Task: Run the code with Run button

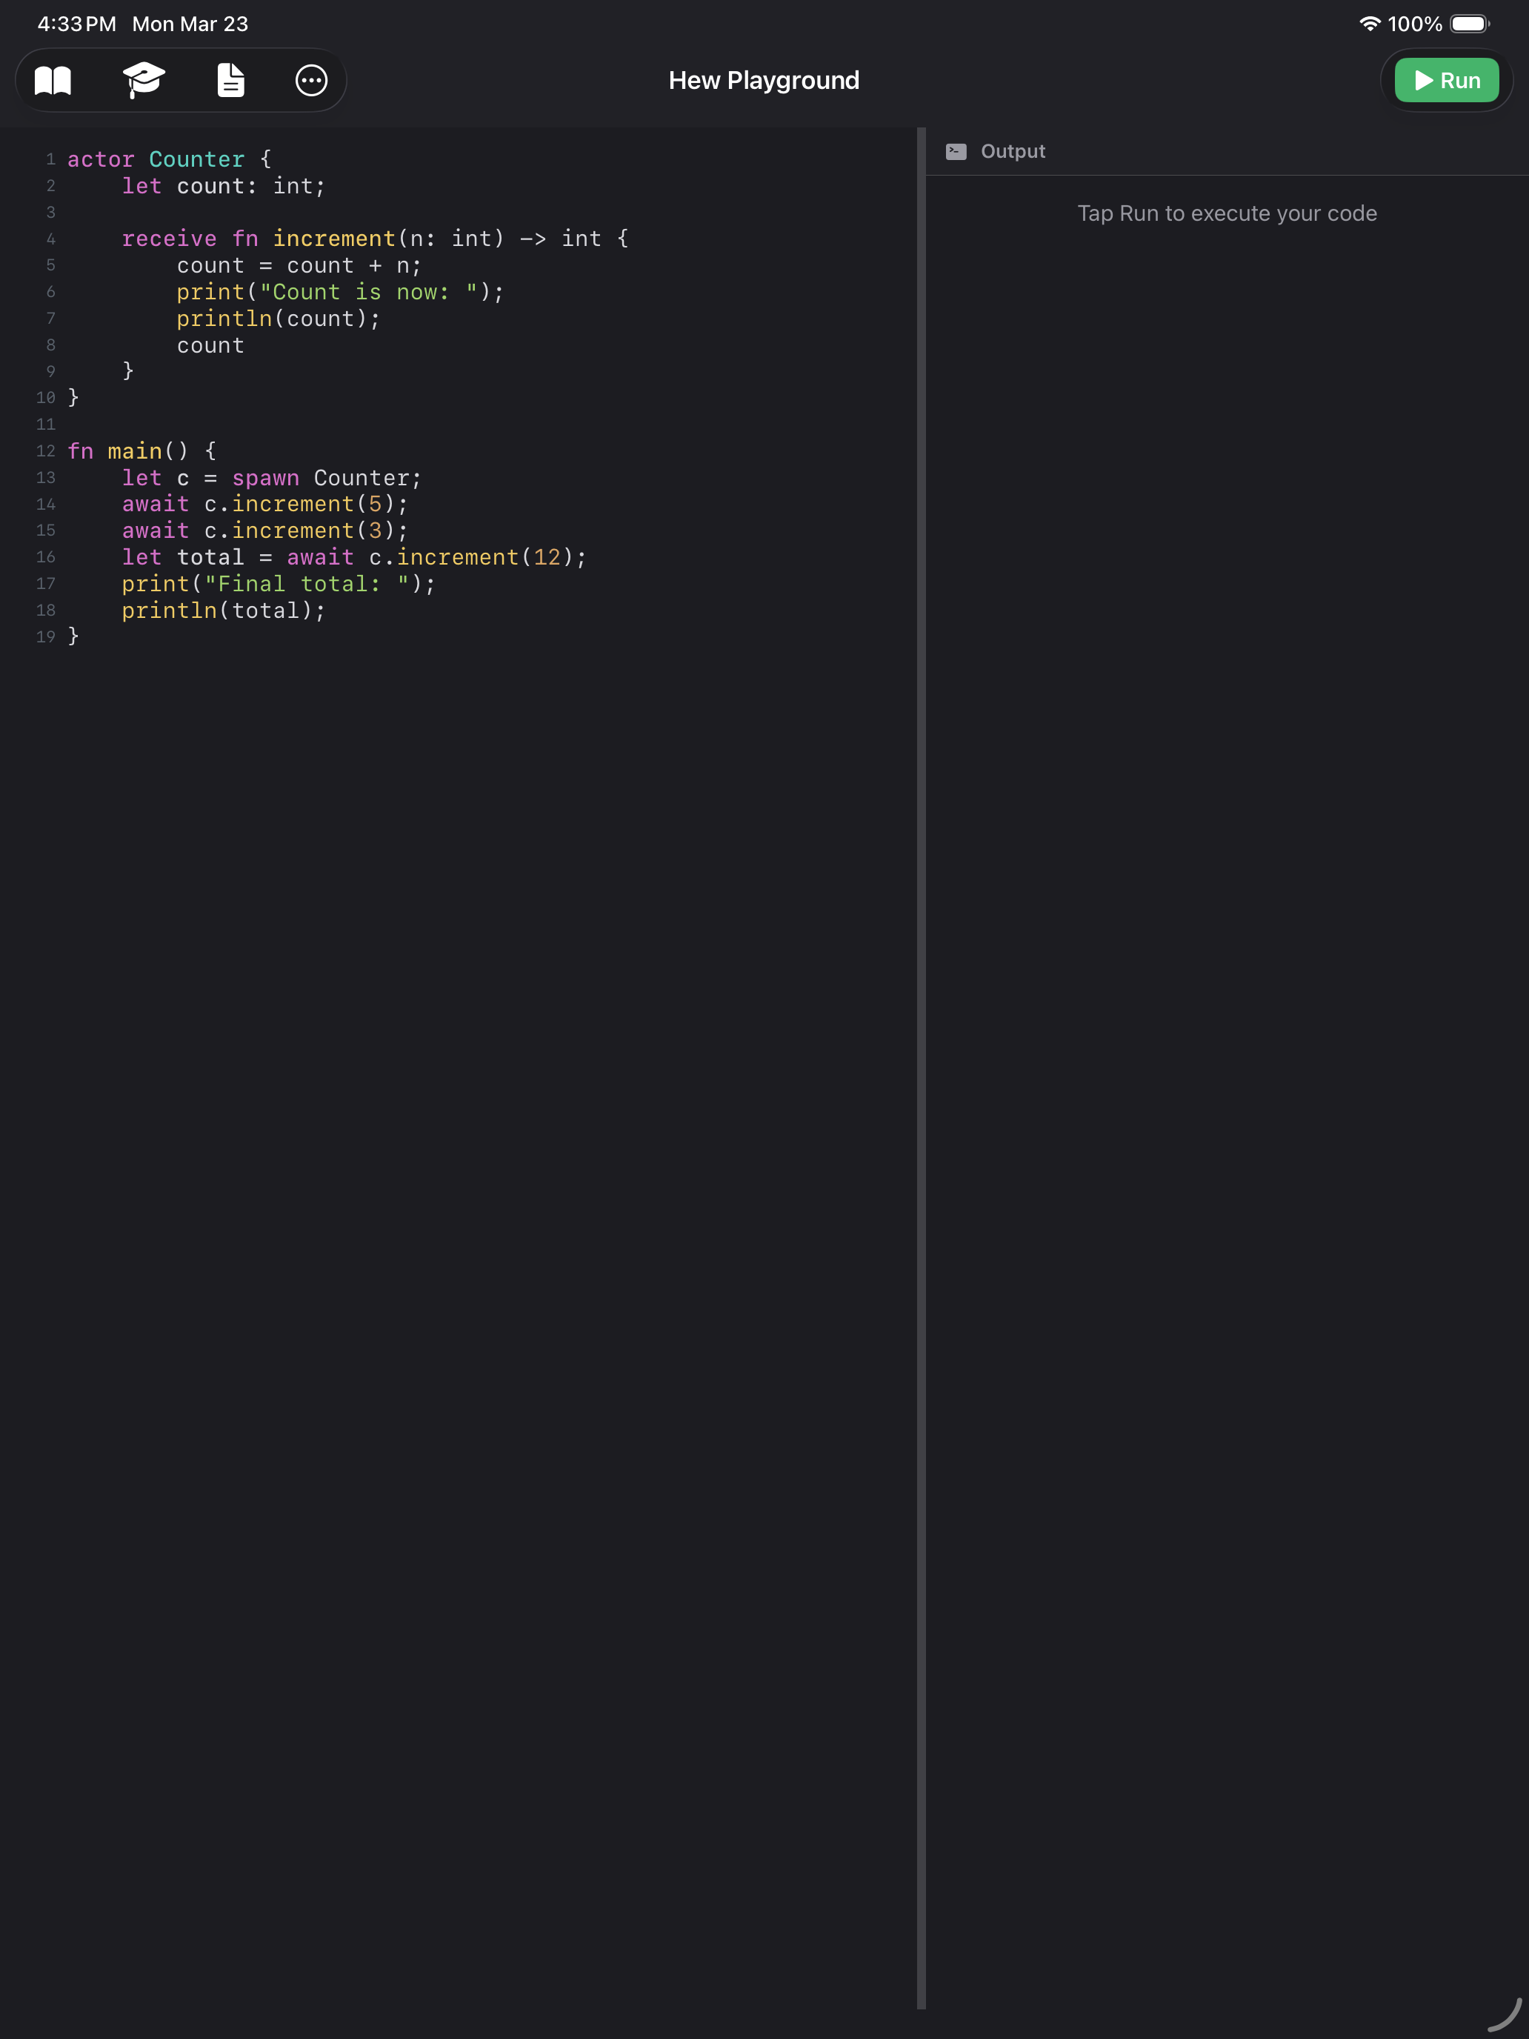Action: tap(1446, 81)
